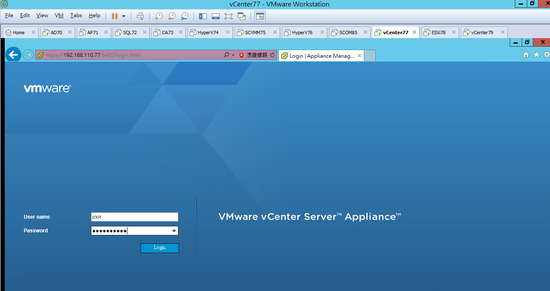550x291 pixels.
Task: Open a new blank browser tab
Action: click(370, 56)
